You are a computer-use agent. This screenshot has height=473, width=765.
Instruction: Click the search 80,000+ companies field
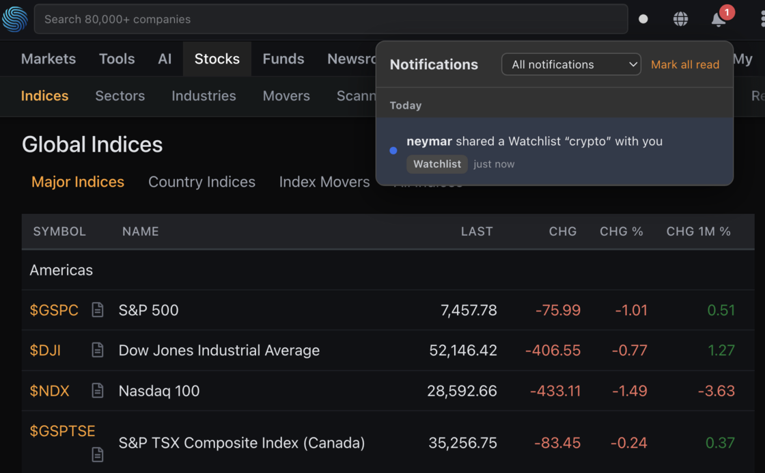point(331,19)
